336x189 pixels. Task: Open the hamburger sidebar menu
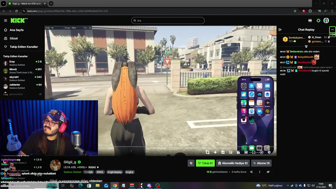(x=6, y=20)
